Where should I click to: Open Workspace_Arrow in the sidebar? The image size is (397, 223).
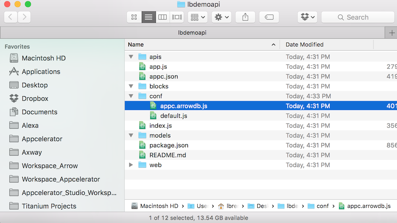tap(43, 166)
